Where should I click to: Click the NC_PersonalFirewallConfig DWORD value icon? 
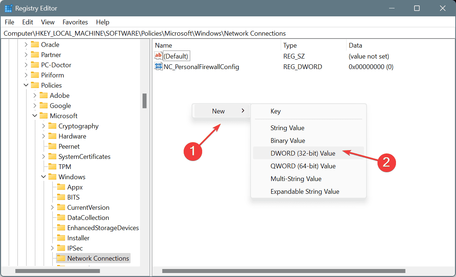pyautogui.click(x=159, y=66)
